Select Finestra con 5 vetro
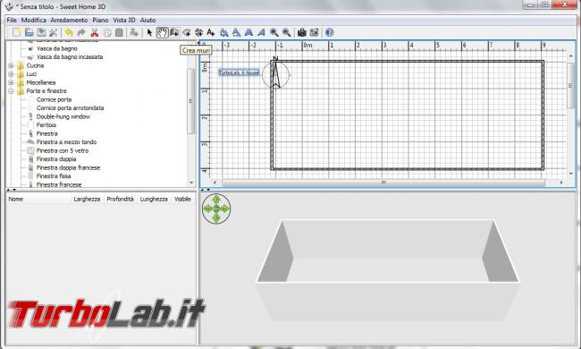Viewport: 581px width, 349px height. (x=63, y=151)
